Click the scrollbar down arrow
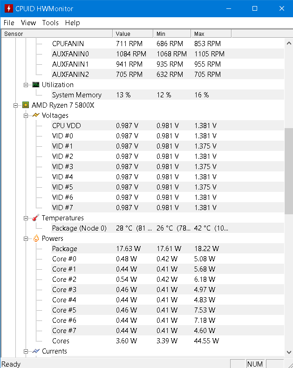The height and width of the screenshot is (368, 293). click(289, 352)
